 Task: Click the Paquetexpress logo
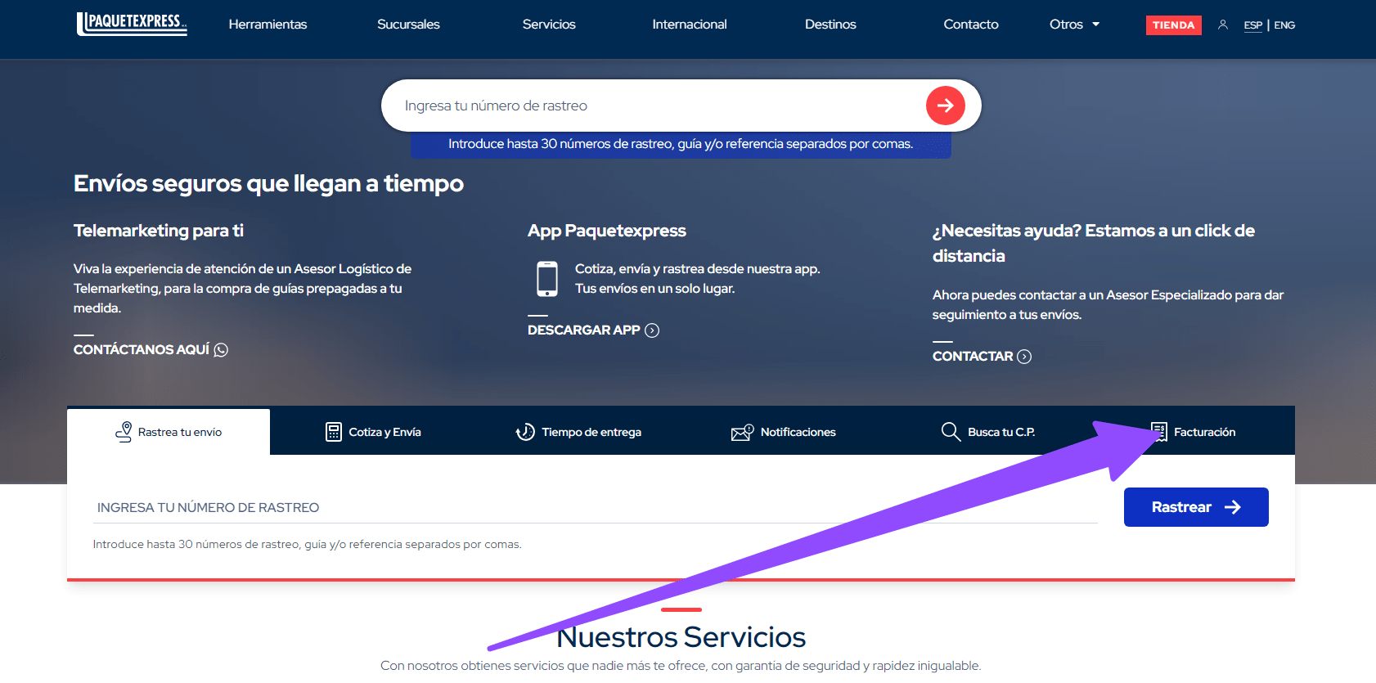pyautogui.click(x=132, y=24)
